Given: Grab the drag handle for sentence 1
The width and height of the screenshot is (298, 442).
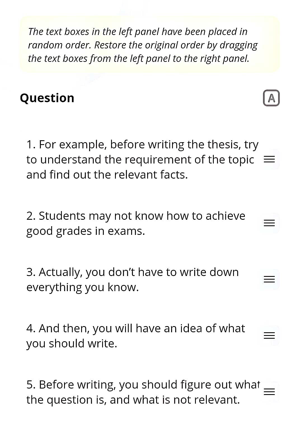Looking at the screenshot, I should point(269,160).
